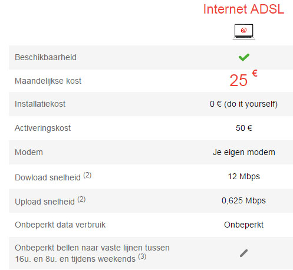The image size is (293, 270).
Task: Click the footnote (2) next to Dowload snelheid
Action: pos(87,175)
